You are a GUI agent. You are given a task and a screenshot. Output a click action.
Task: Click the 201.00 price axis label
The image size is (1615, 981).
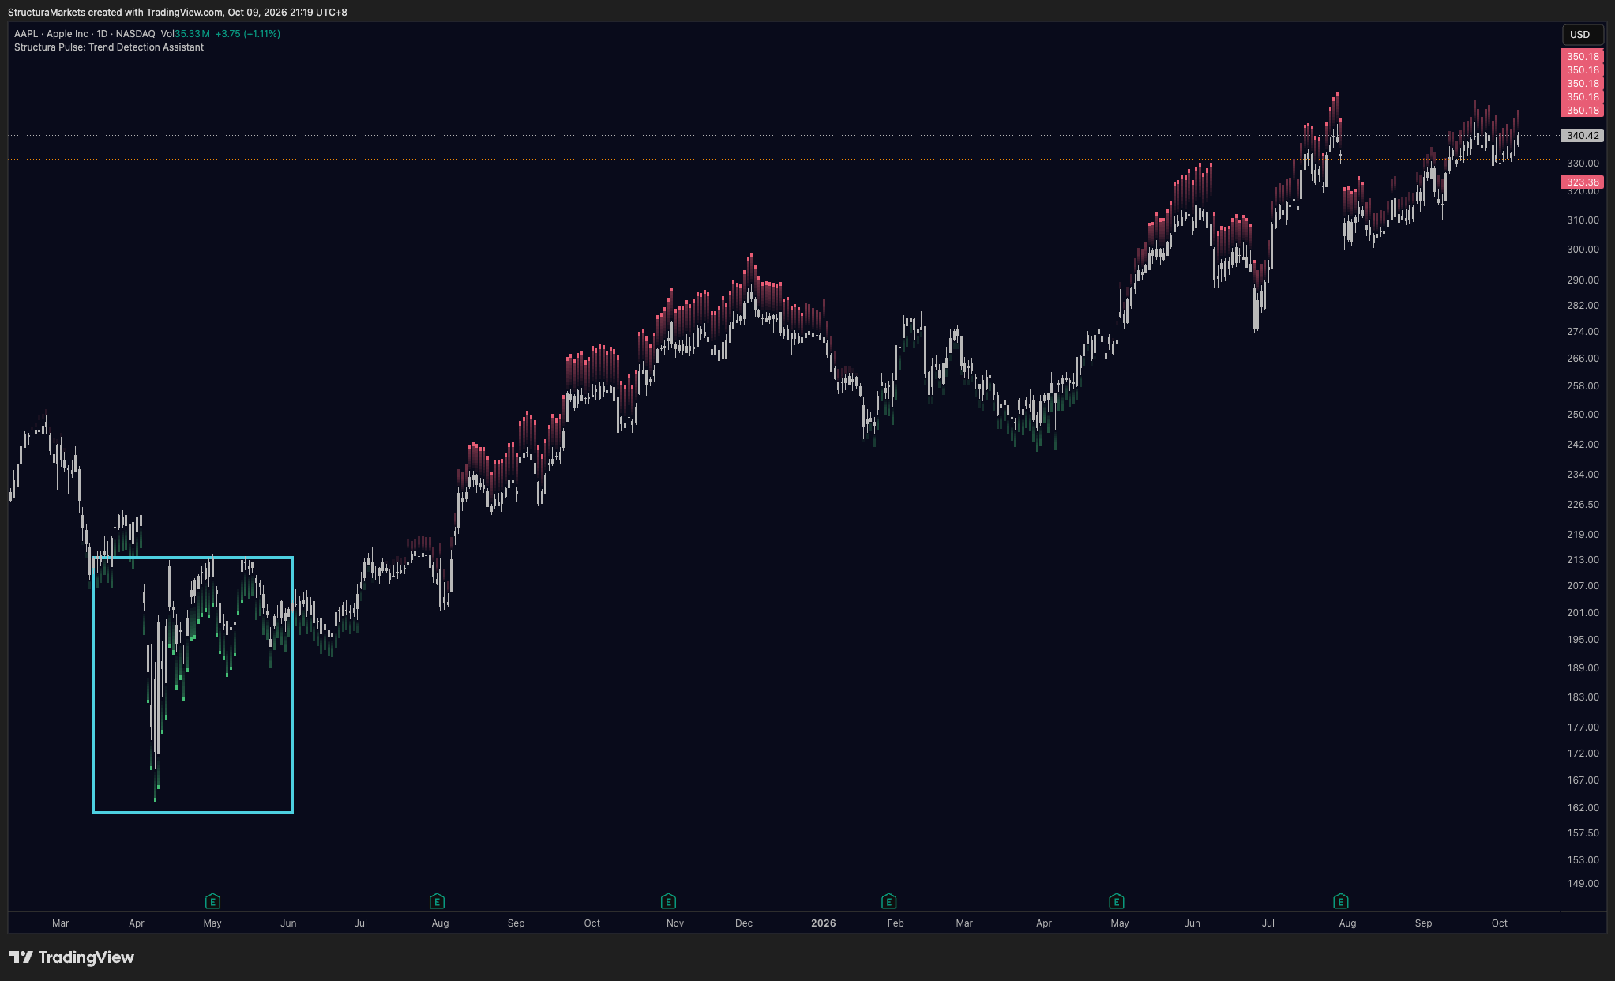[1583, 613]
